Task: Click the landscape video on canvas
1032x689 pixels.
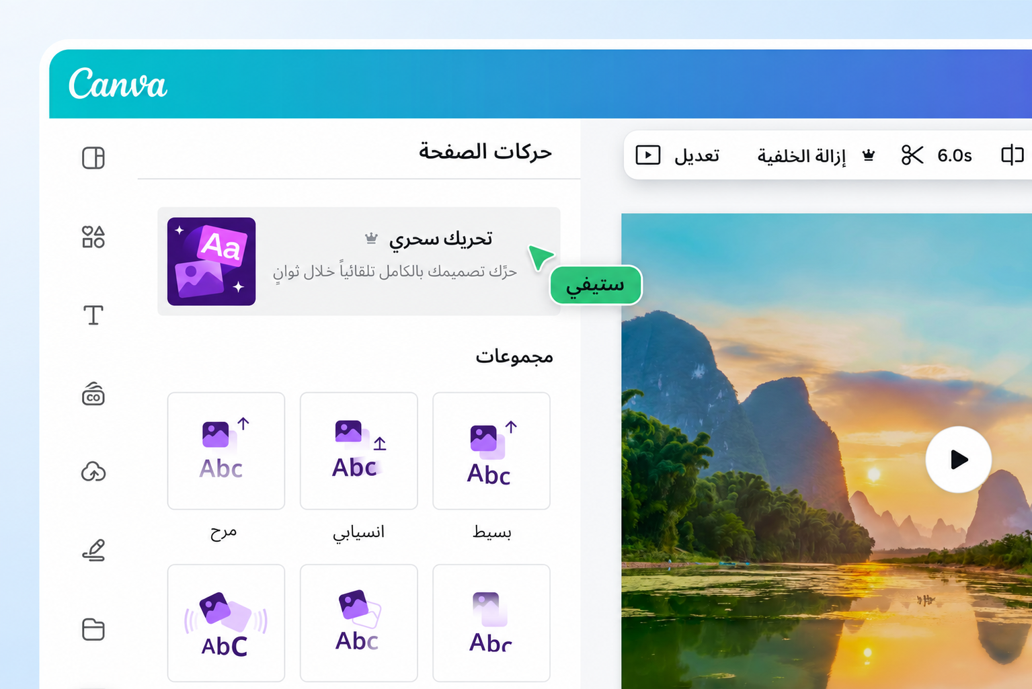Action: coord(826,451)
